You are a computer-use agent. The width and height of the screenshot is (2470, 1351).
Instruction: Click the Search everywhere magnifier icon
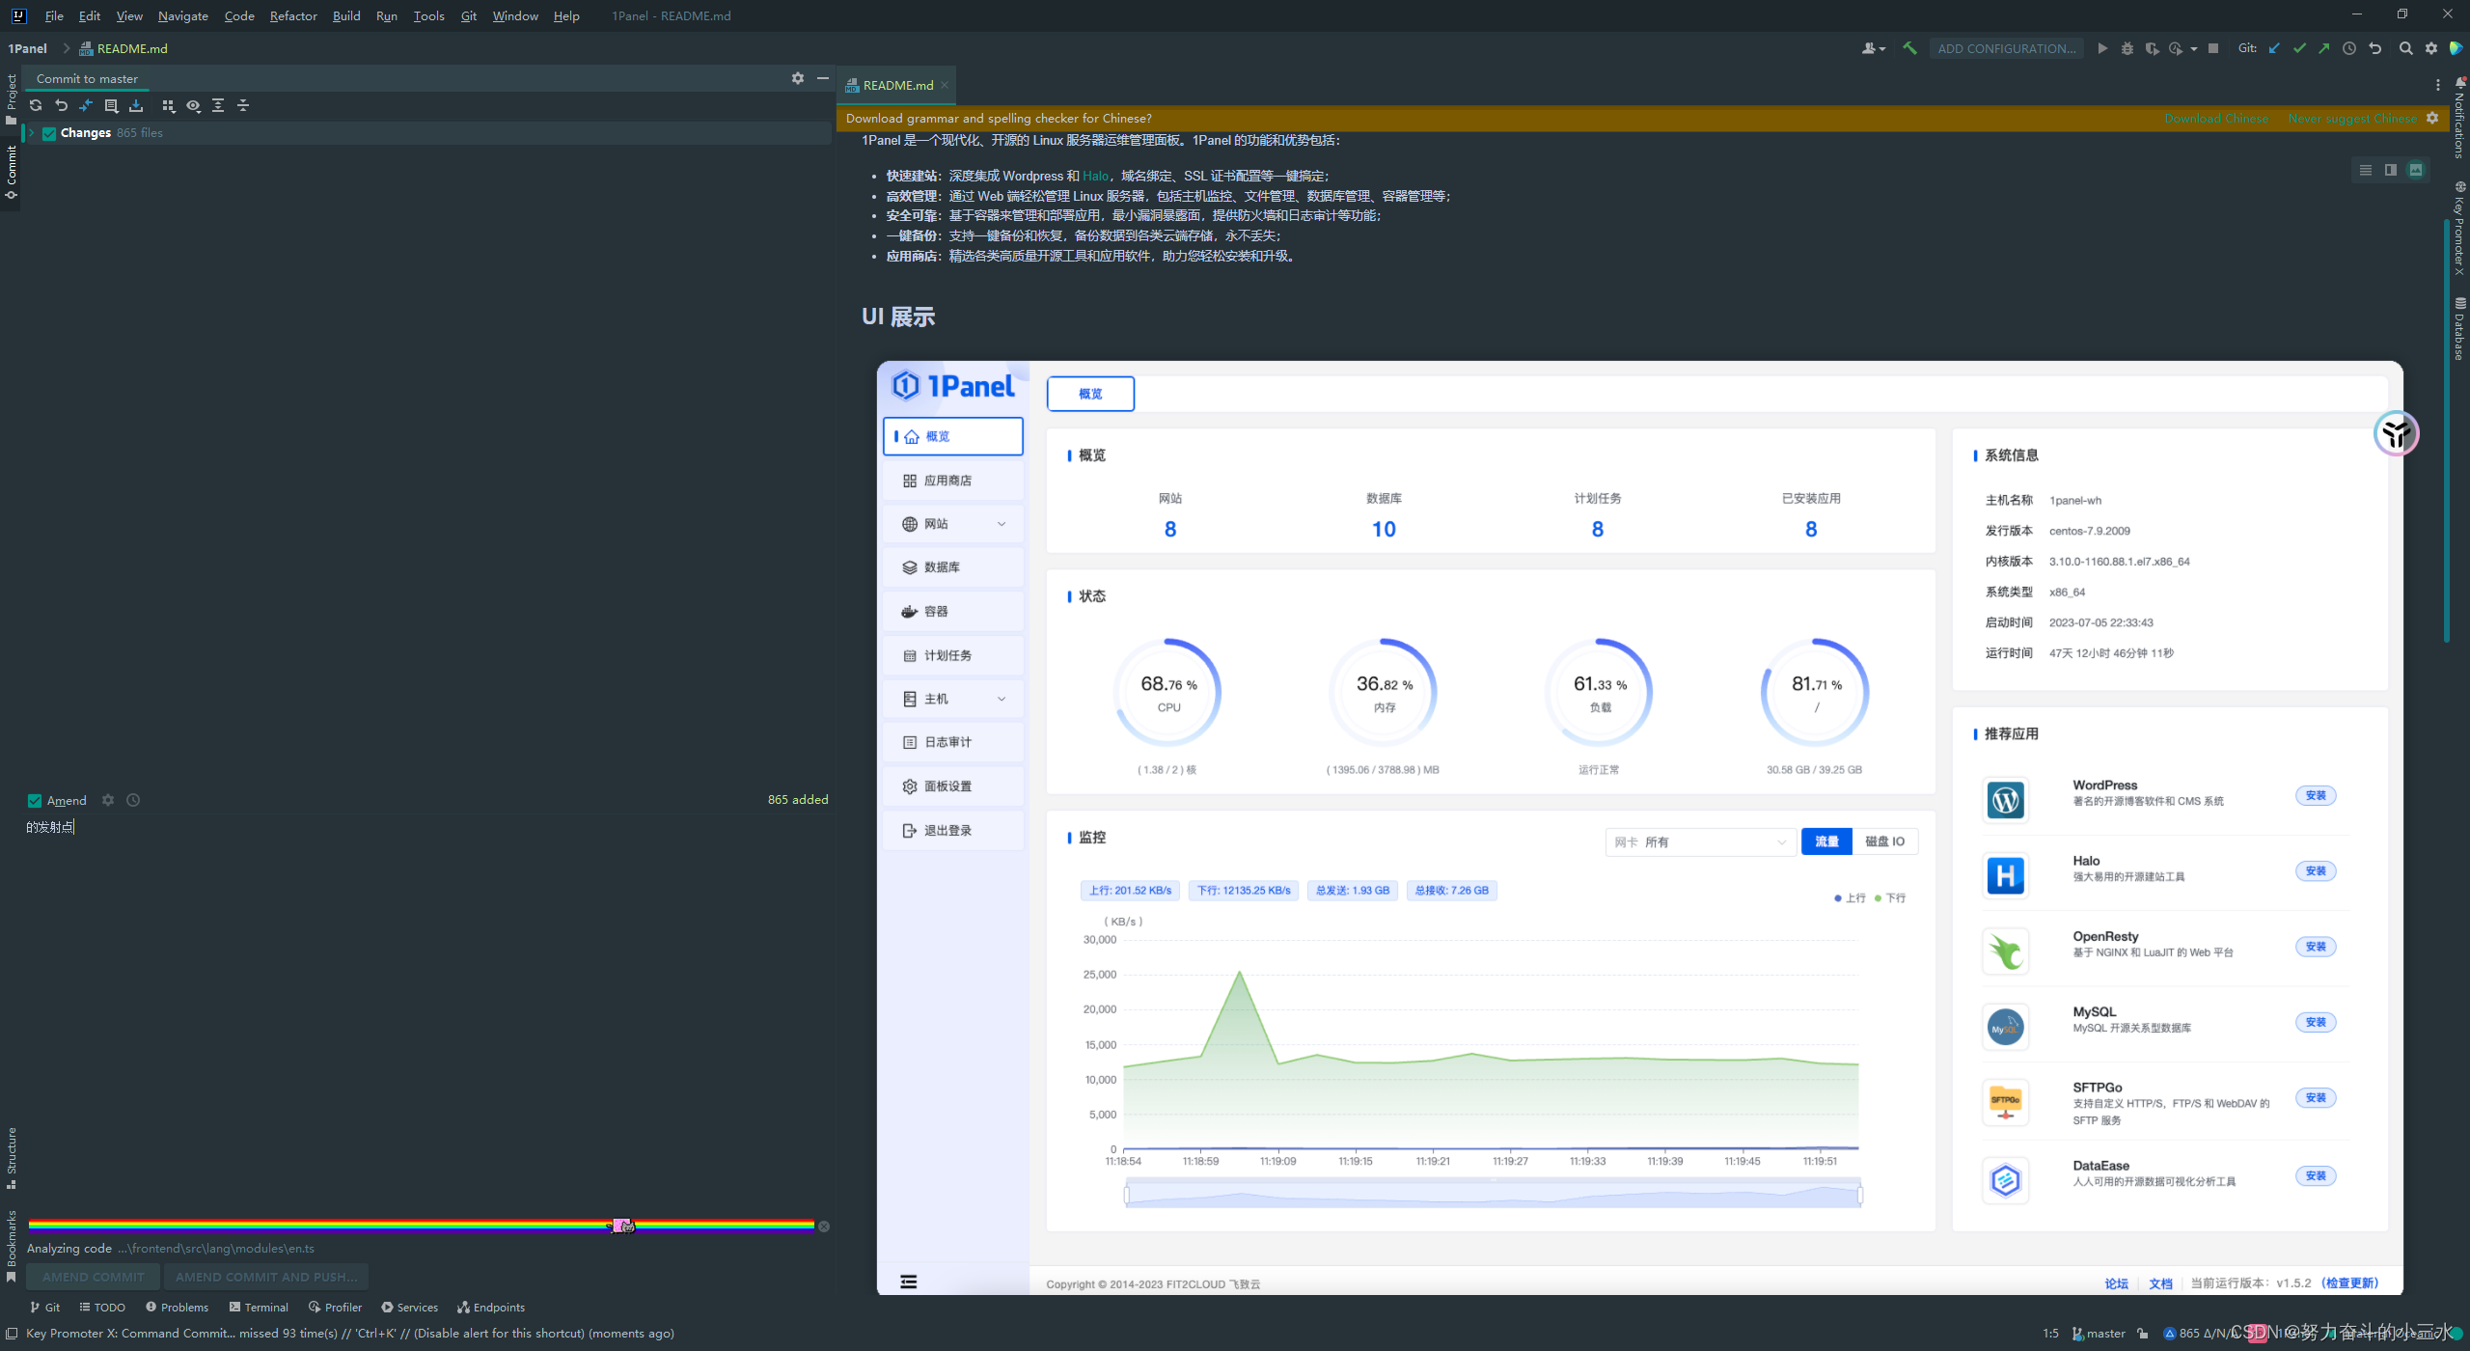[x=2406, y=48]
